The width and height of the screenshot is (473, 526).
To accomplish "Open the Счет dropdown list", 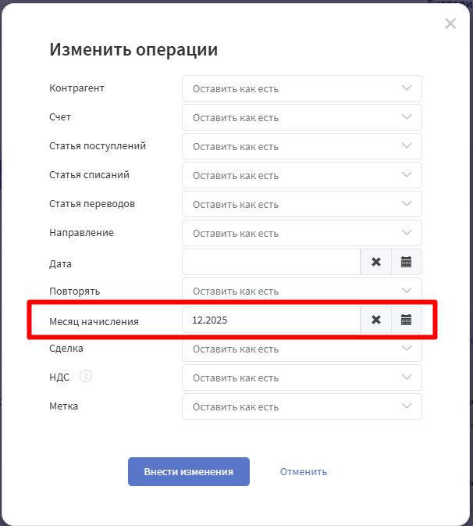I will click(301, 117).
